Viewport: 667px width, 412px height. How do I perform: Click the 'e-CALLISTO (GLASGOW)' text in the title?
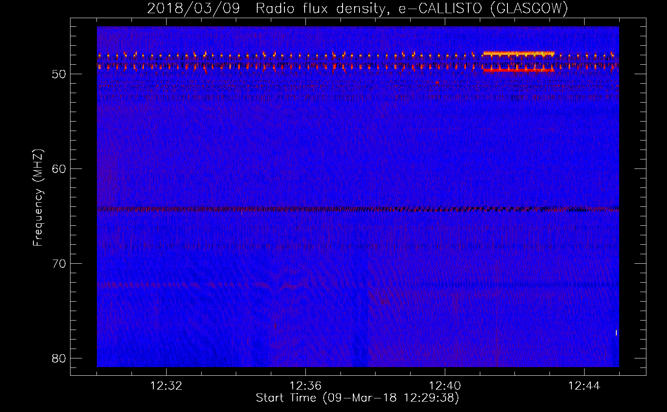[x=484, y=8]
